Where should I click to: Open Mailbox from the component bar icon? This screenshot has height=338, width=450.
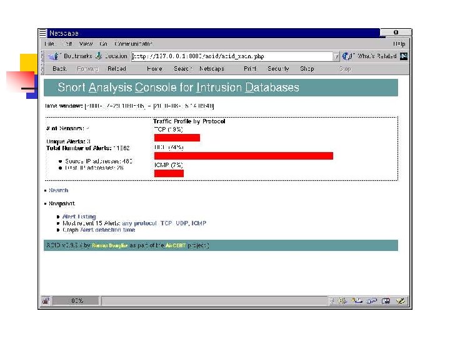coord(357,301)
